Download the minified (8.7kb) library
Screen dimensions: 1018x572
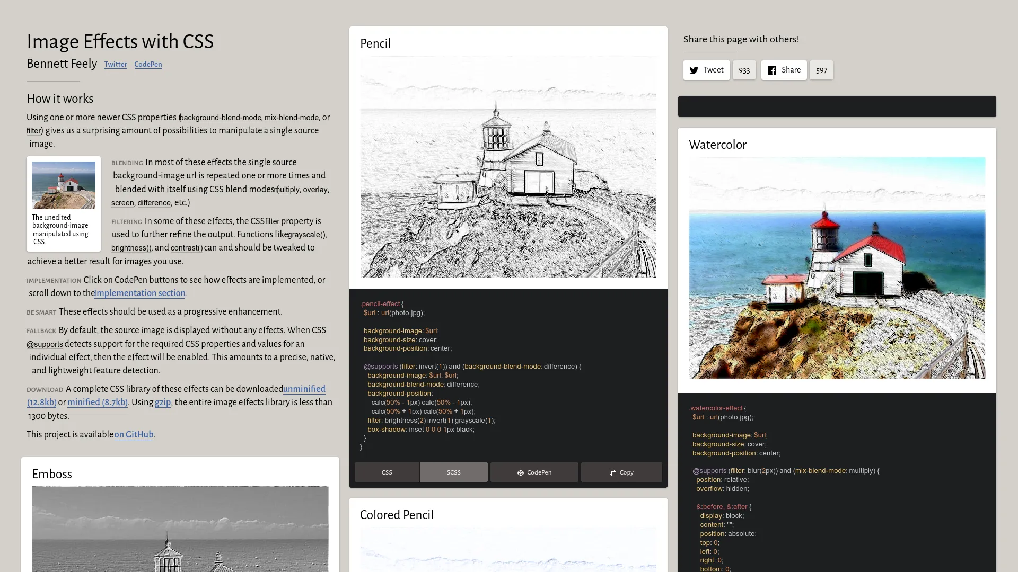click(x=98, y=403)
